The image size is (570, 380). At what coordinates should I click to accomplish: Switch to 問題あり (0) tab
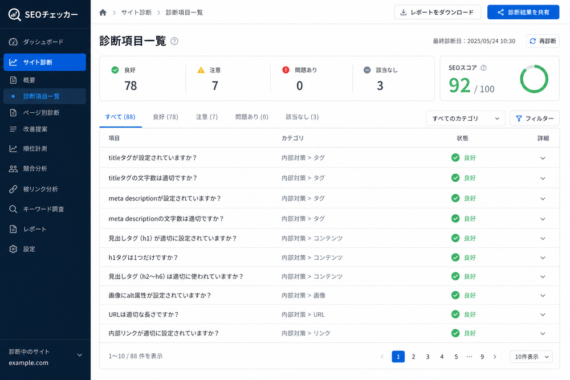251,117
